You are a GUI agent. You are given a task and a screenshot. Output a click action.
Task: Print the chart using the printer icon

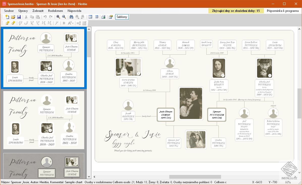click(x=103, y=17)
